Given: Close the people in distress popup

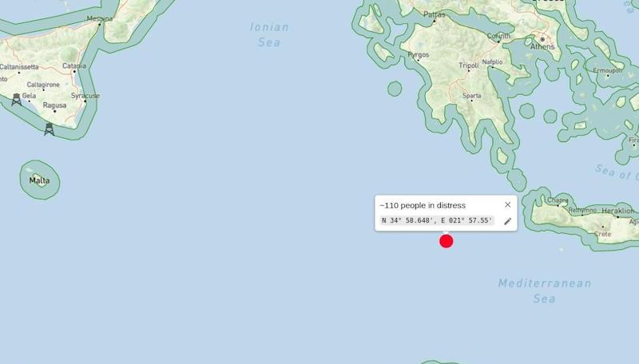Looking at the screenshot, I should tap(507, 205).
